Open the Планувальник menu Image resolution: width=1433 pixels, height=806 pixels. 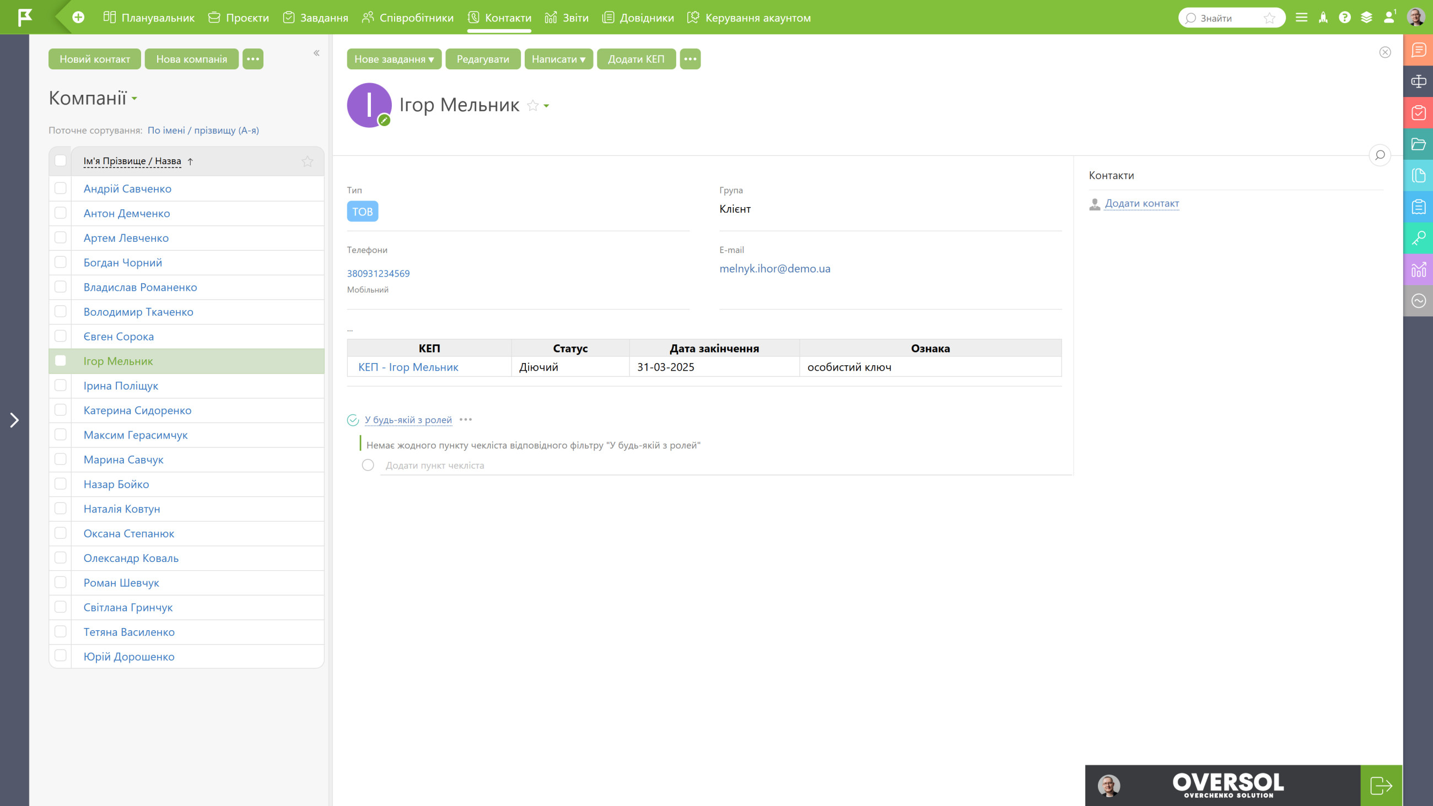pyautogui.click(x=148, y=18)
